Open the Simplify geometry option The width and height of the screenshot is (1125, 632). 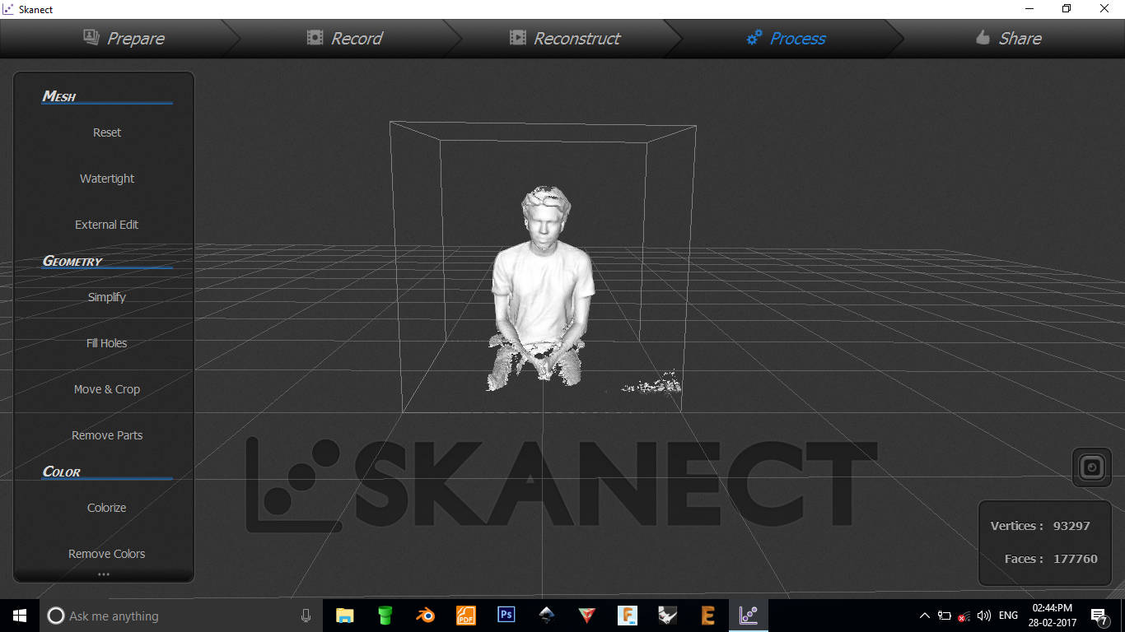(107, 297)
